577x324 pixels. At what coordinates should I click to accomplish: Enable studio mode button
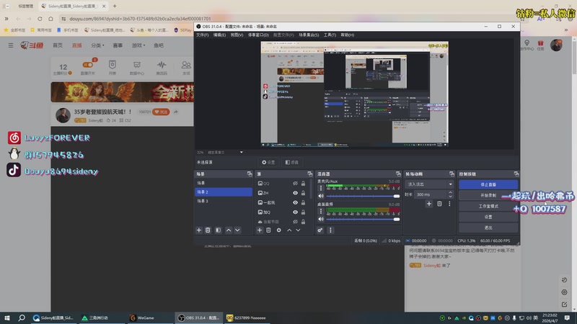pyautogui.click(x=488, y=206)
